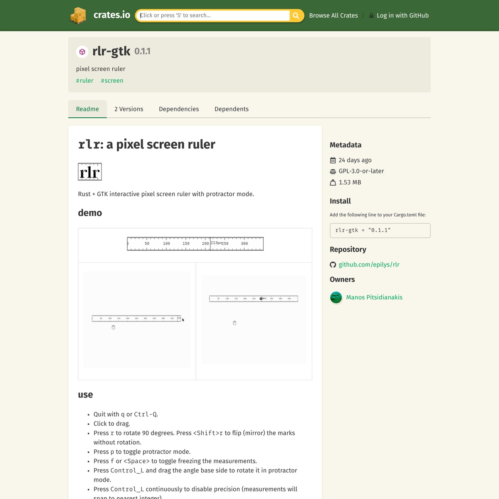Select the #screen tag

click(112, 80)
